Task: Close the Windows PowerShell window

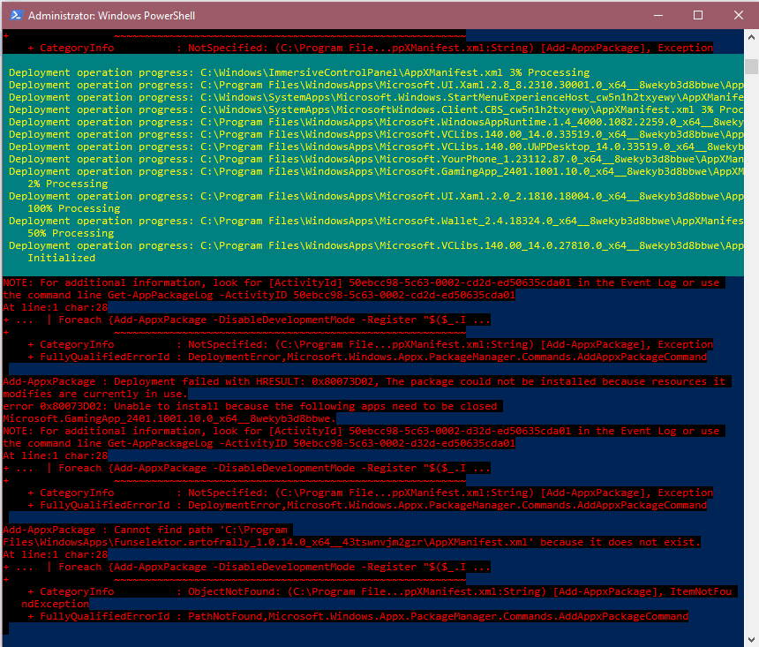Action: point(737,15)
